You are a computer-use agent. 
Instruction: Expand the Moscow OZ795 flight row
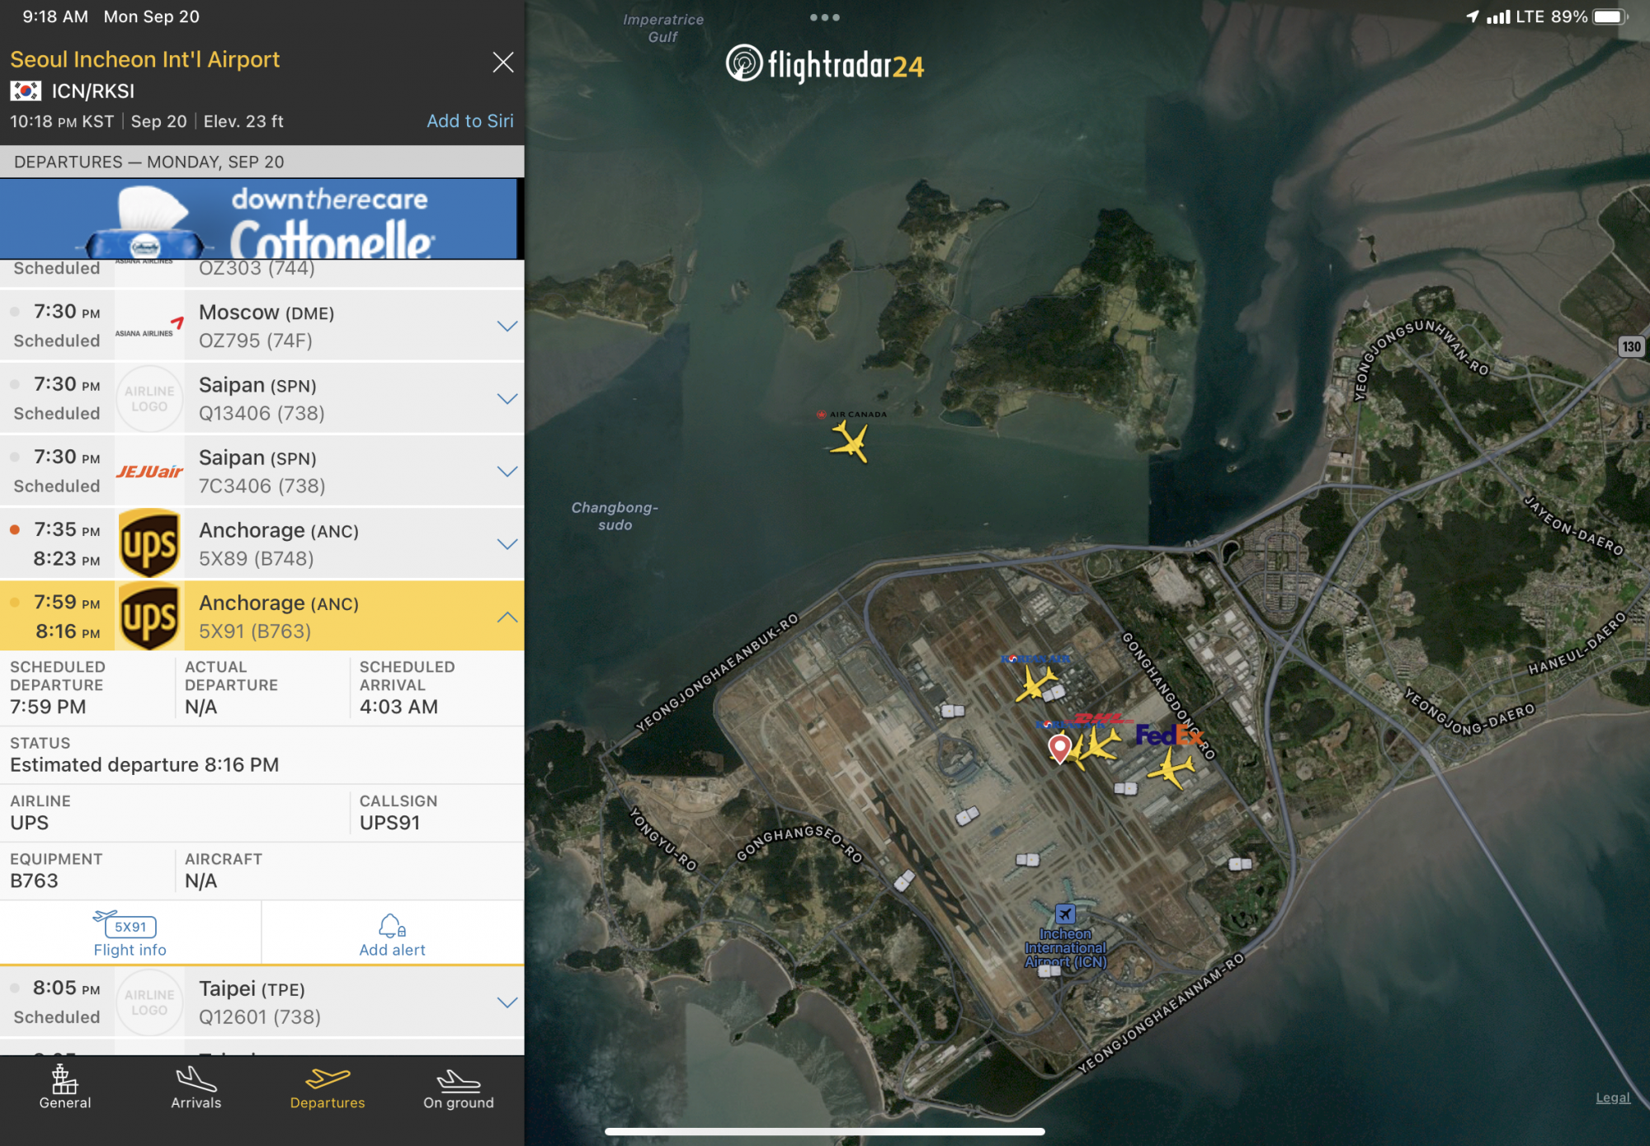[507, 326]
